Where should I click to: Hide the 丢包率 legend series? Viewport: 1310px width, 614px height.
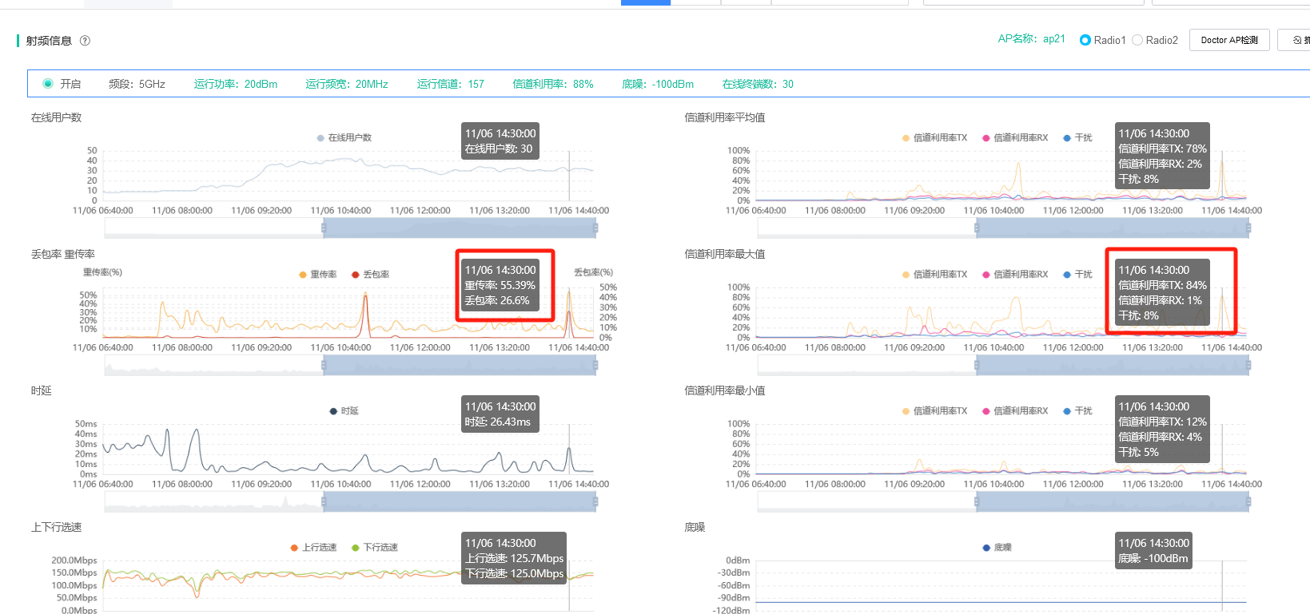[x=371, y=275]
